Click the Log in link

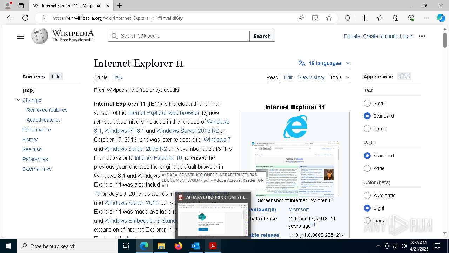[407, 36]
